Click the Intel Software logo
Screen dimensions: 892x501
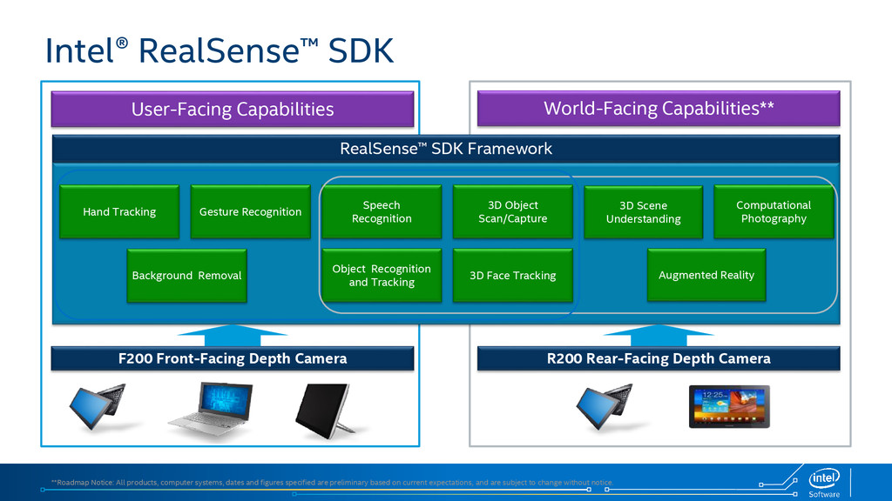824,482
